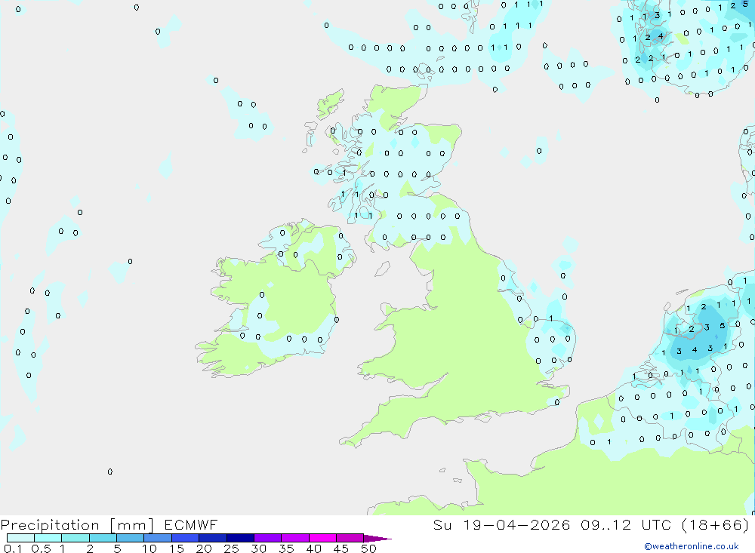Viewport: 755px width, 553px height.
Task: Click the 25–30 mm navy legend swatch
Action: (240, 538)
